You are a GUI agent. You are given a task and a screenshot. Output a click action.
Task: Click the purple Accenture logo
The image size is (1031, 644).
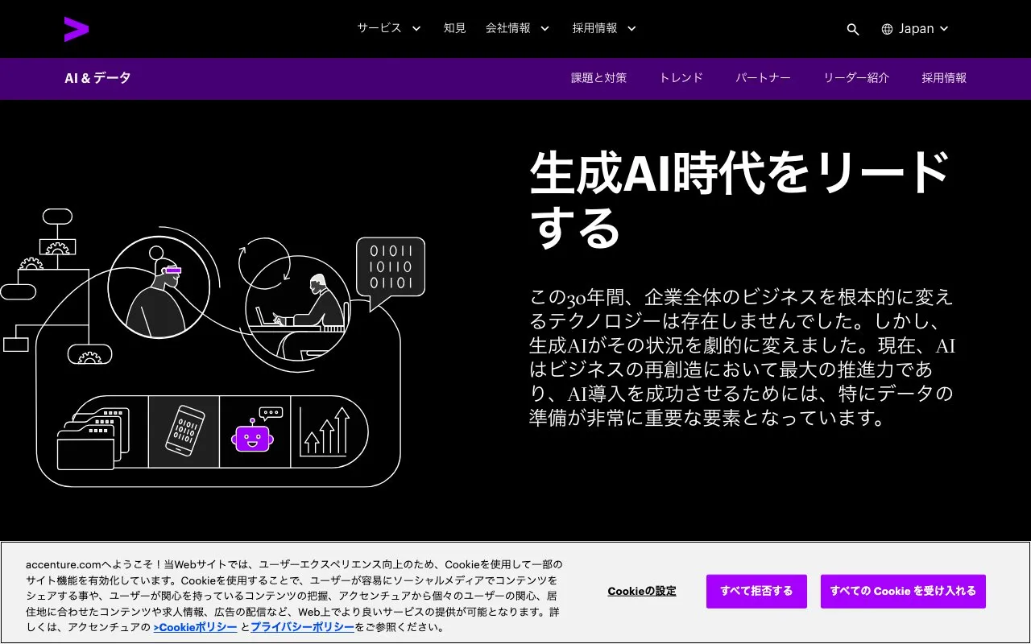point(77,29)
